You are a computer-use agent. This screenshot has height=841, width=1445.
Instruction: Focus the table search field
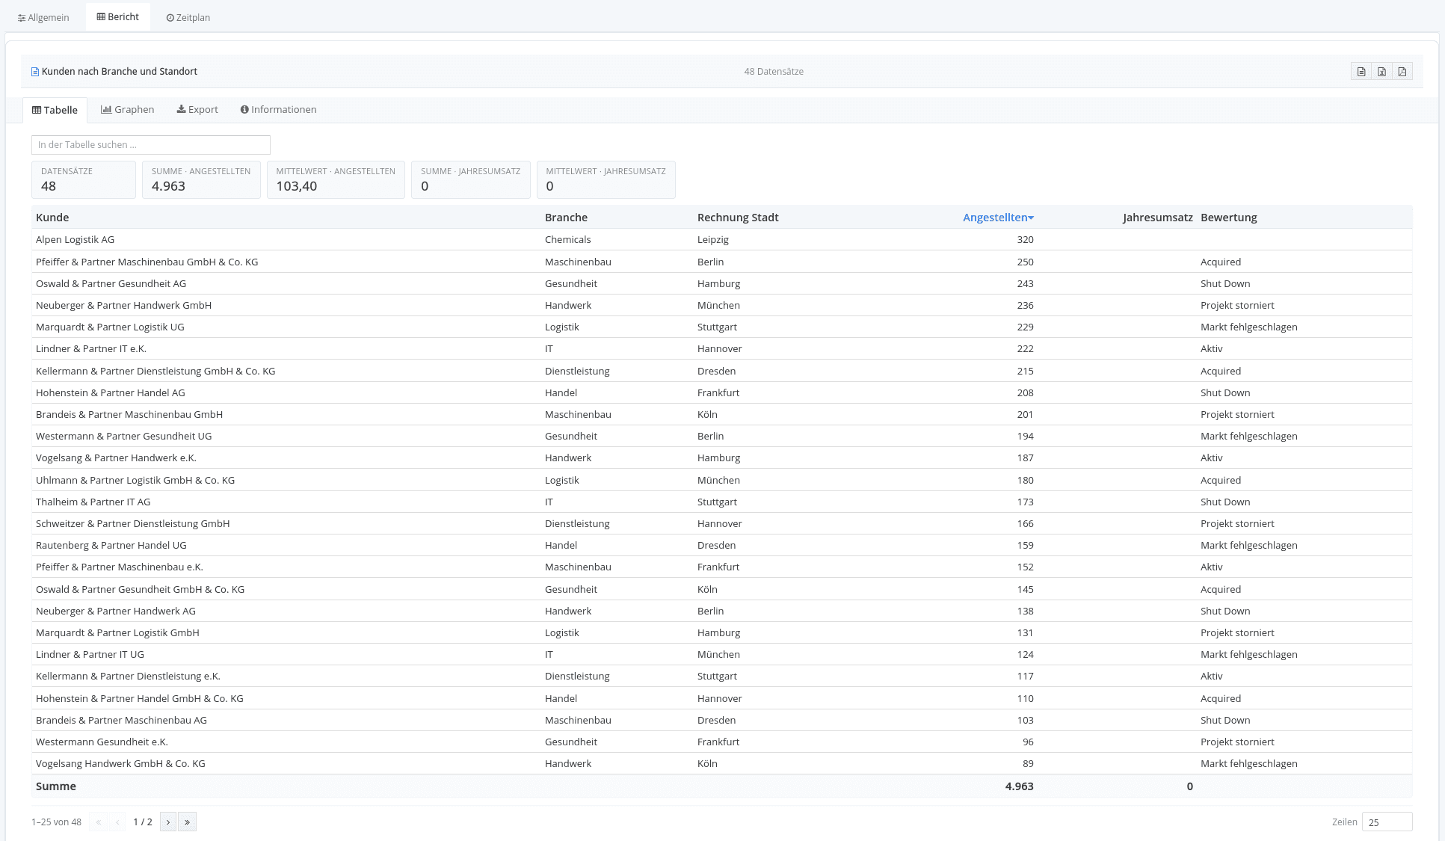point(151,145)
